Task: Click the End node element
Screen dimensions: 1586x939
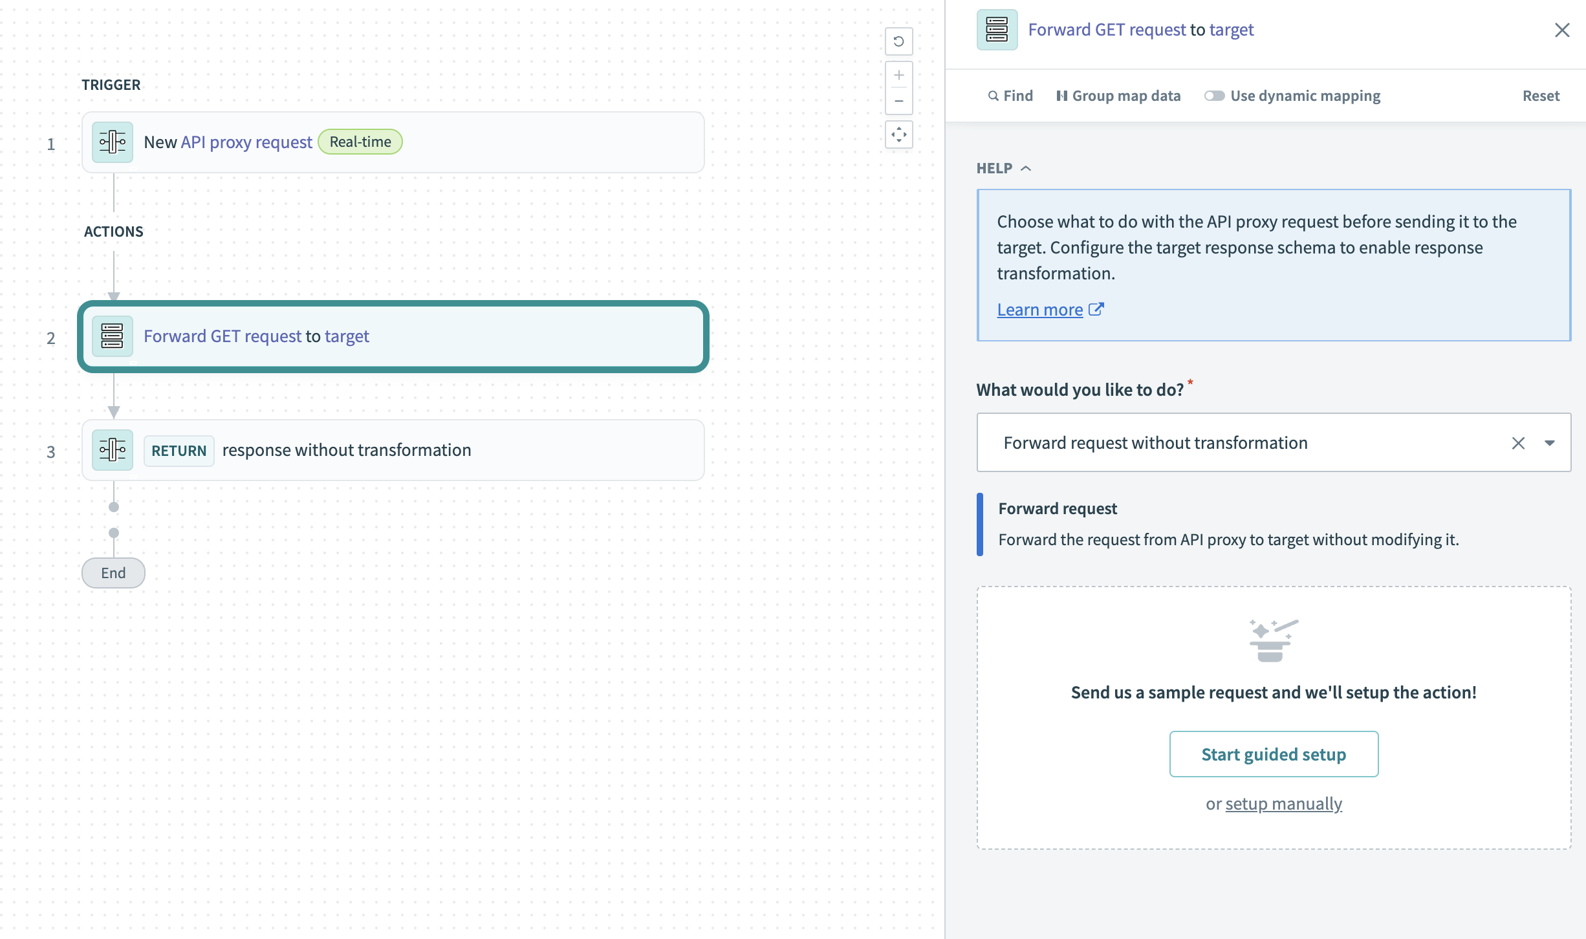Action: (113, 572)
